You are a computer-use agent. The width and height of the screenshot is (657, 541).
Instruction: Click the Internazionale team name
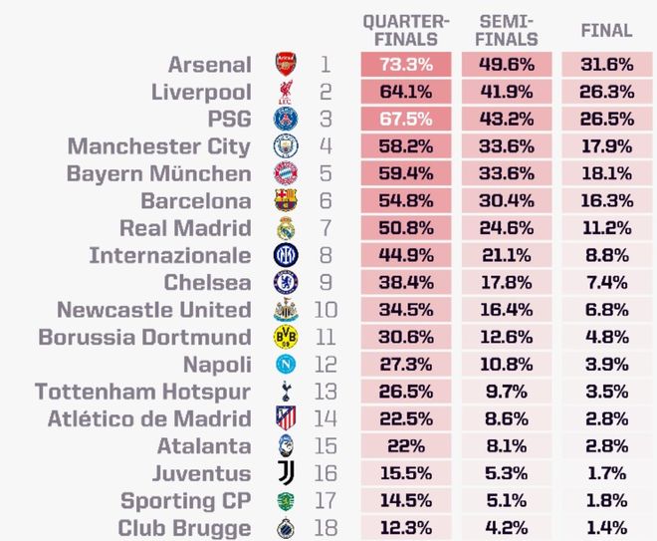pyautogui.click(x=170, y=255)
